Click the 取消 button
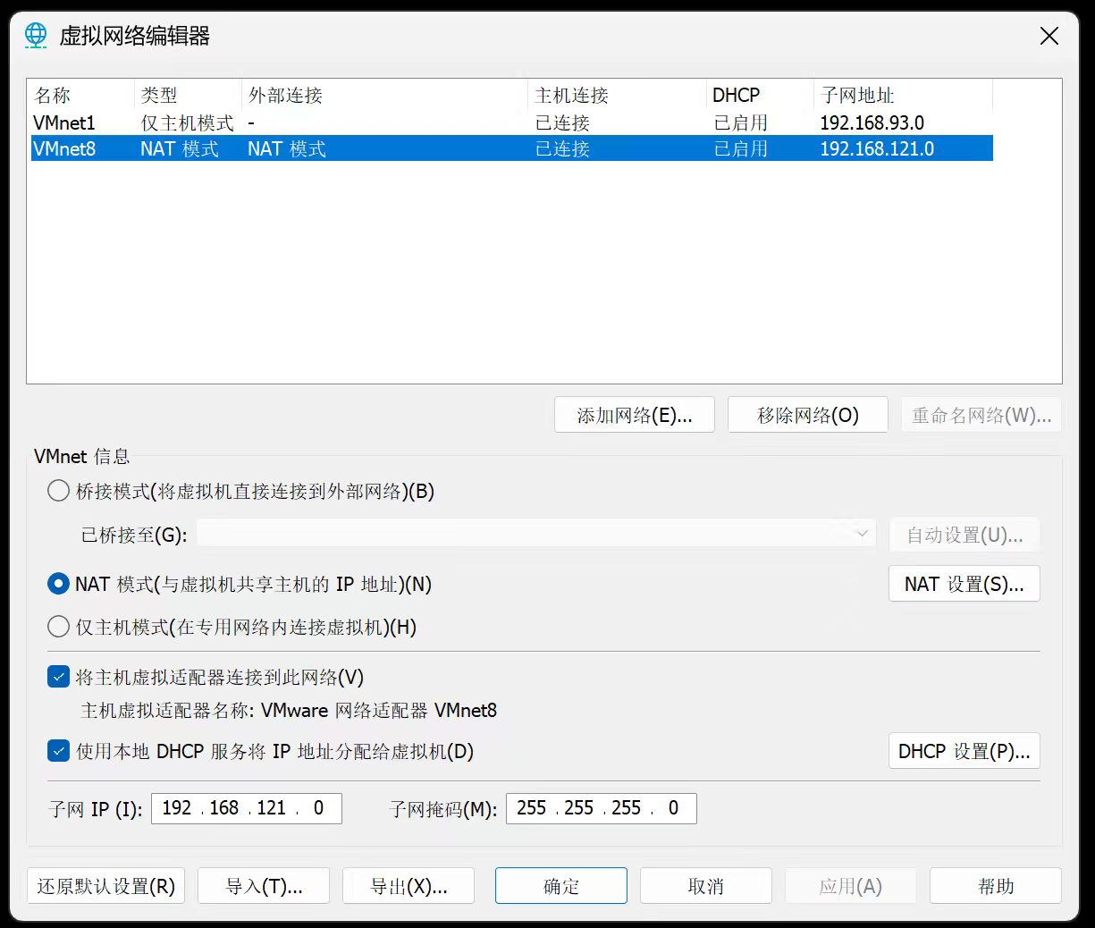 point(706,886)
